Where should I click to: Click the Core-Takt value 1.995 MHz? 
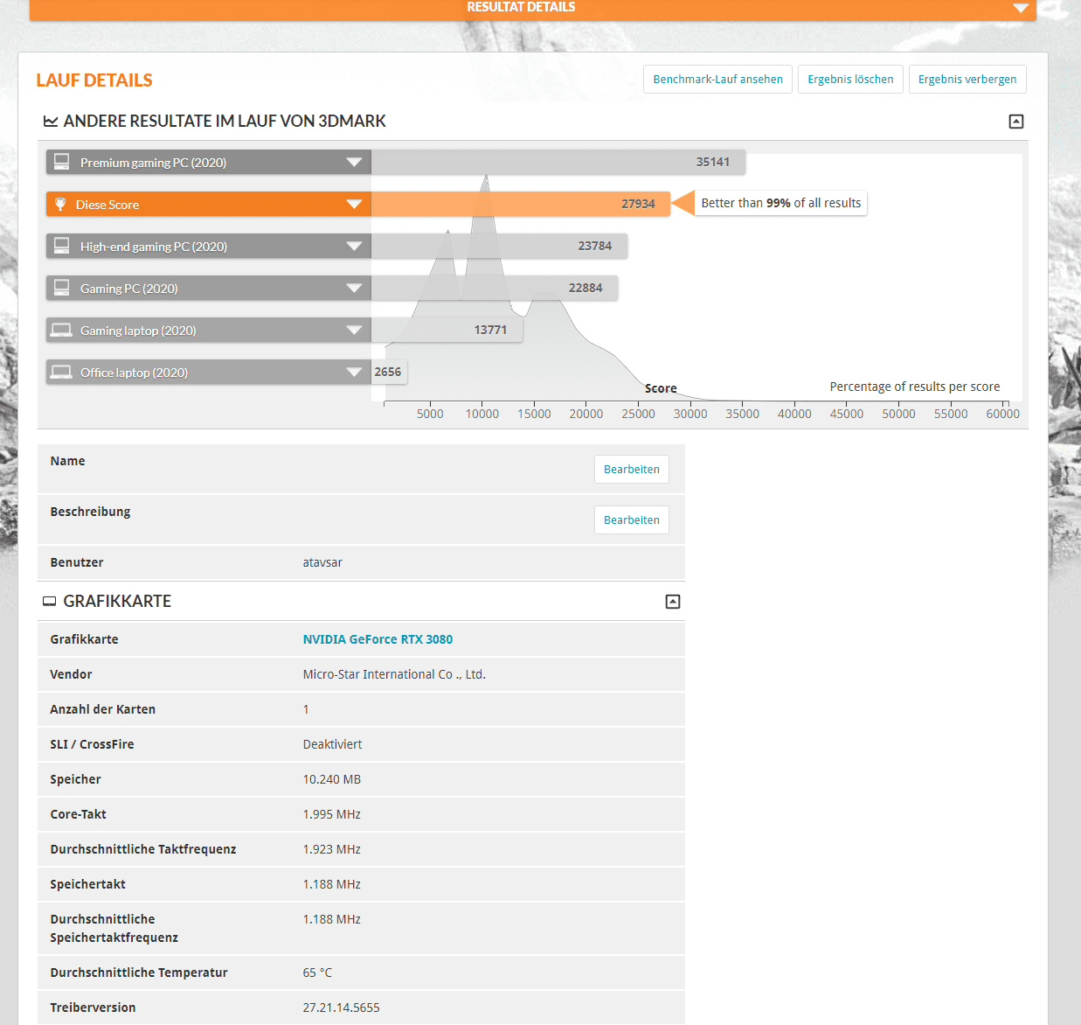(x=332, y=814)
